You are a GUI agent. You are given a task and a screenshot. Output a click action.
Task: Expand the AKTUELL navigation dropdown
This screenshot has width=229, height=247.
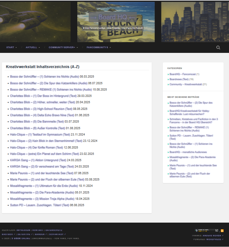click(x=33, y=47)
